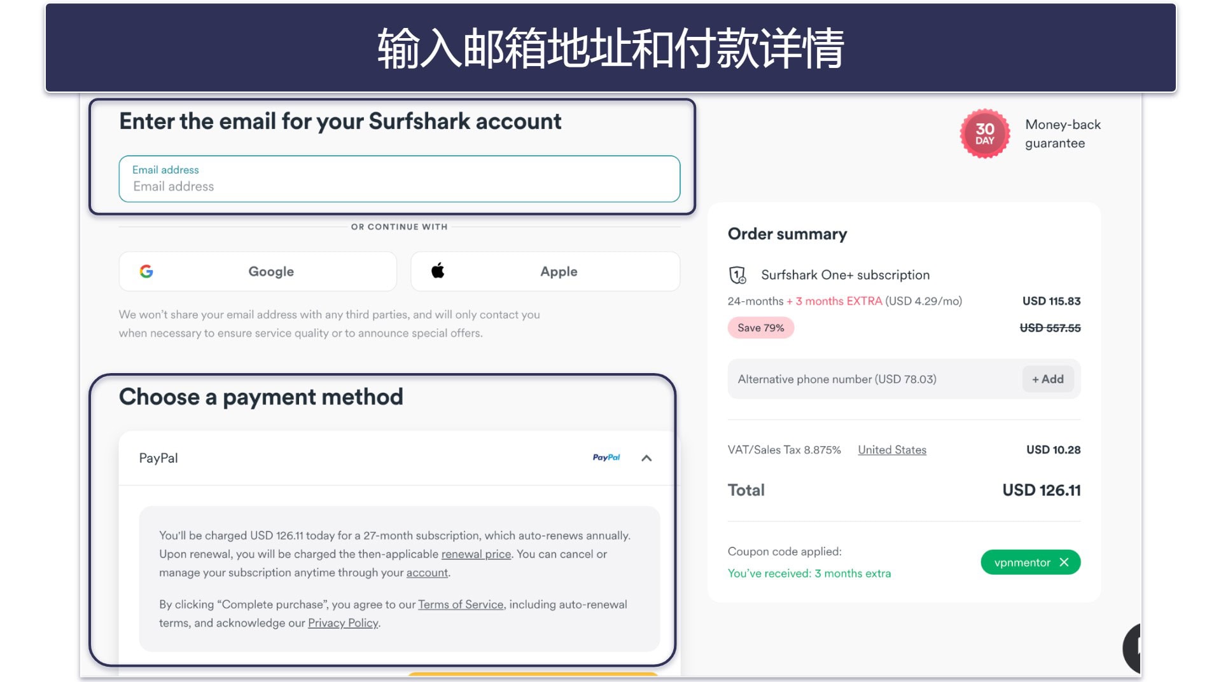The image size is (1221, 682).
Task: Remove the vpnmentor coupon with X
Action: (x=1064, y=563)
